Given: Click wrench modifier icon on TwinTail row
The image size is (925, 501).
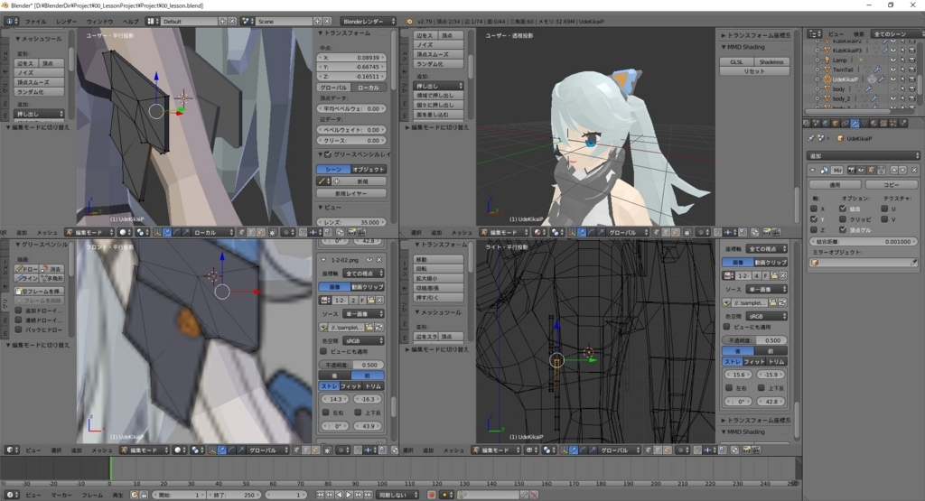Looking at the screenshot, I should tap(877, 69).
